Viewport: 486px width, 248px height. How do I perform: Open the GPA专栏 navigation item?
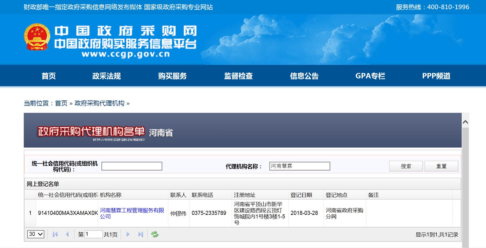370,76
